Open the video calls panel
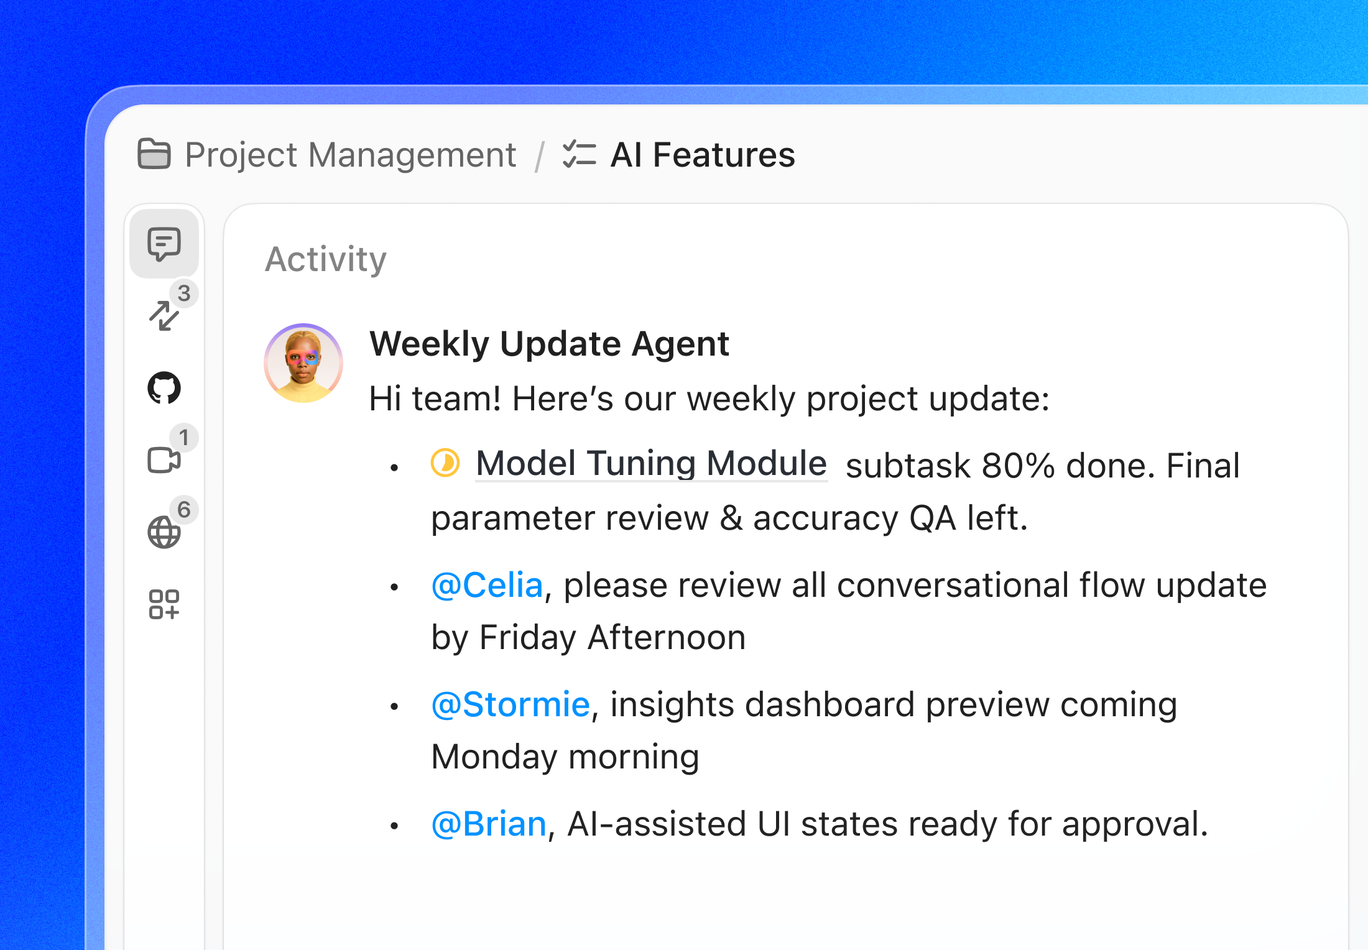 coord(164,460)
